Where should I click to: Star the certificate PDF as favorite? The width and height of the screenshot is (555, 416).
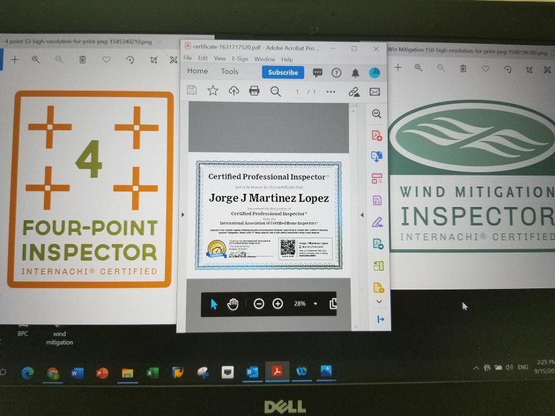click(212, 90)
